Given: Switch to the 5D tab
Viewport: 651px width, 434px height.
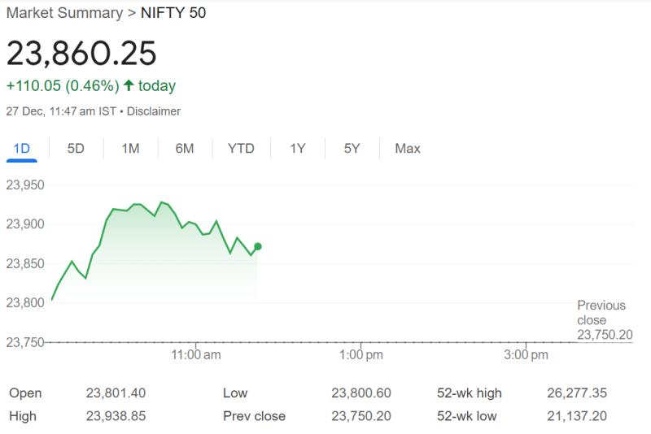Looking at the screenshot, I should click(x=76, y=149).
